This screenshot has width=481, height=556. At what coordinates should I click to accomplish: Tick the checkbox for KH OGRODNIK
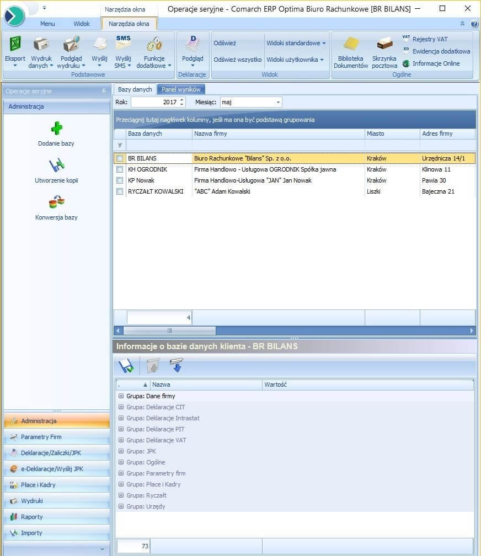click(x=120, y=169)
